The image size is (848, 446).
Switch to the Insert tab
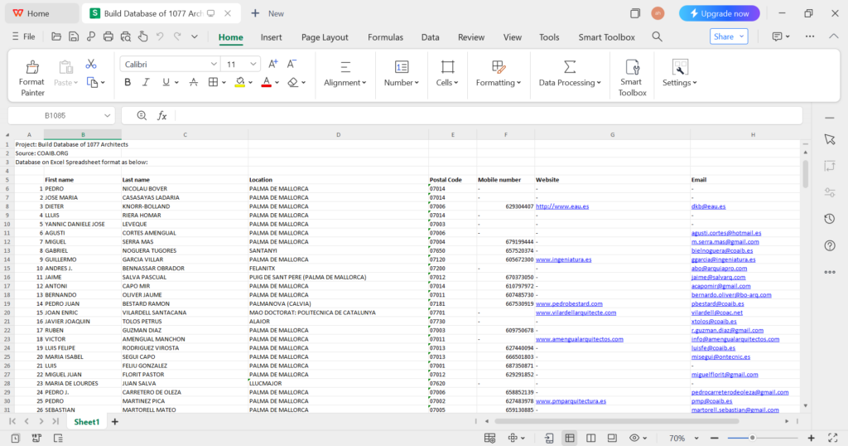271,37
